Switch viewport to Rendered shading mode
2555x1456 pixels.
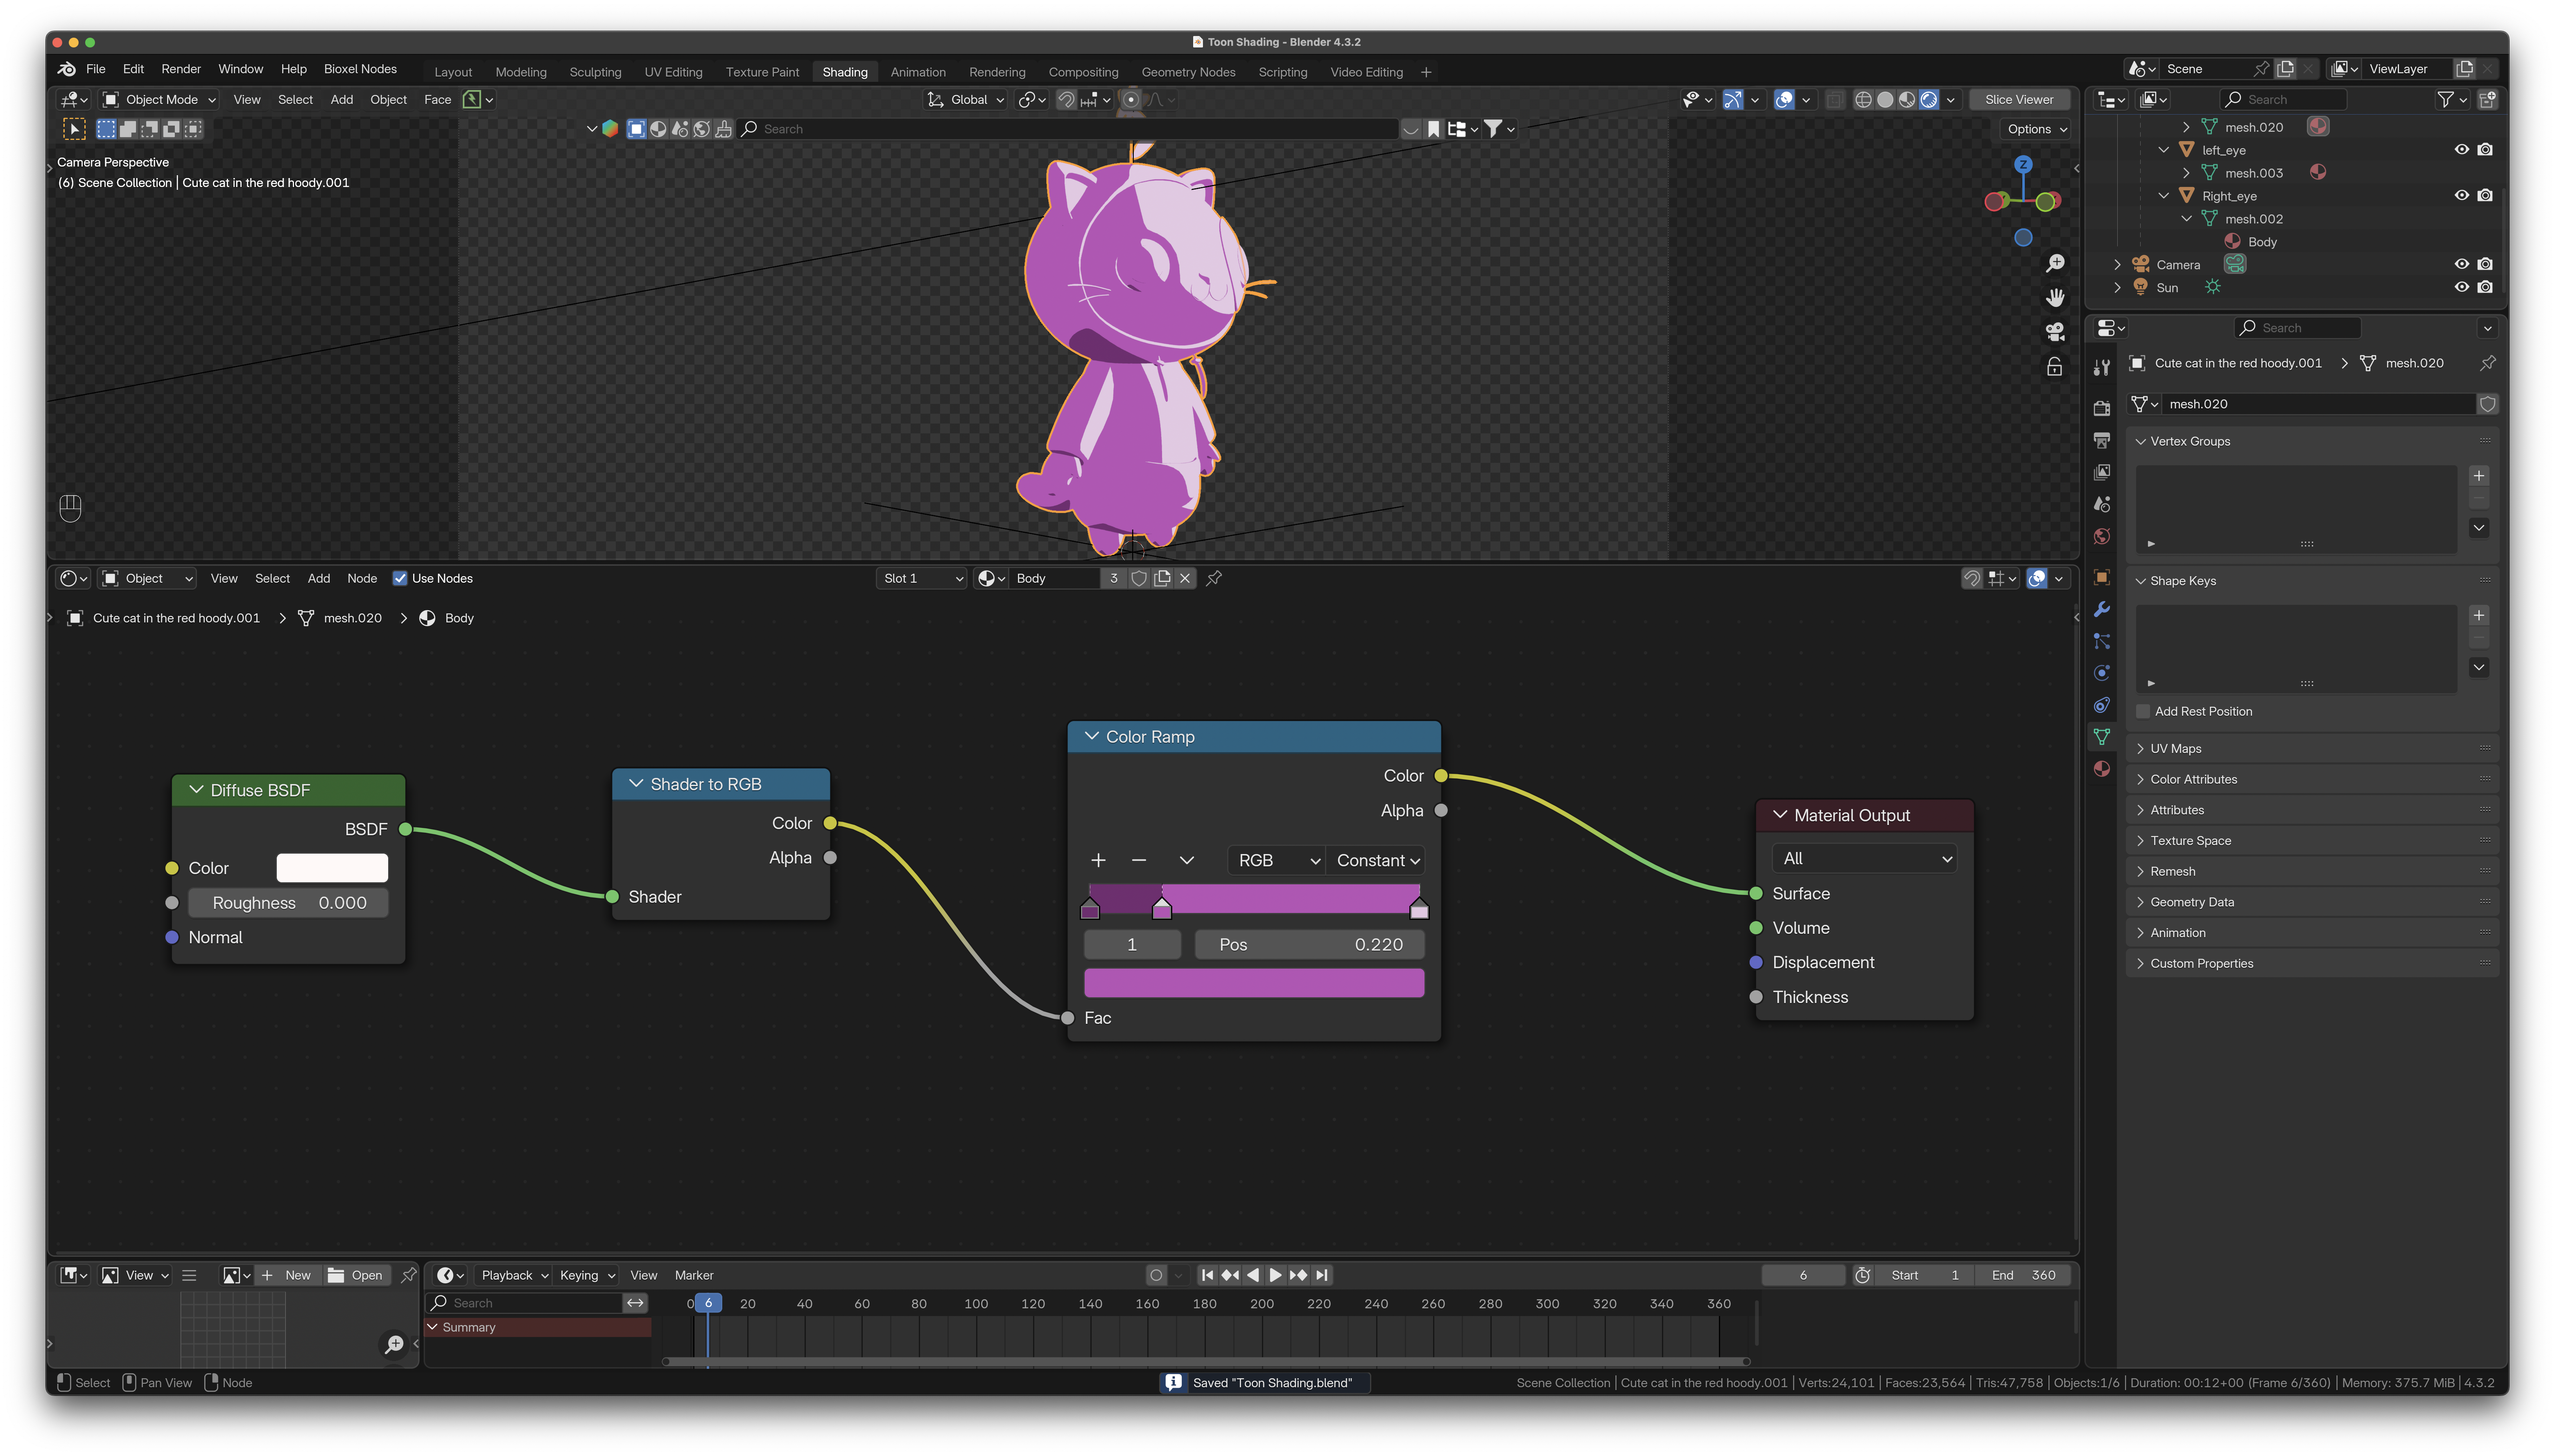[1929, 100]
